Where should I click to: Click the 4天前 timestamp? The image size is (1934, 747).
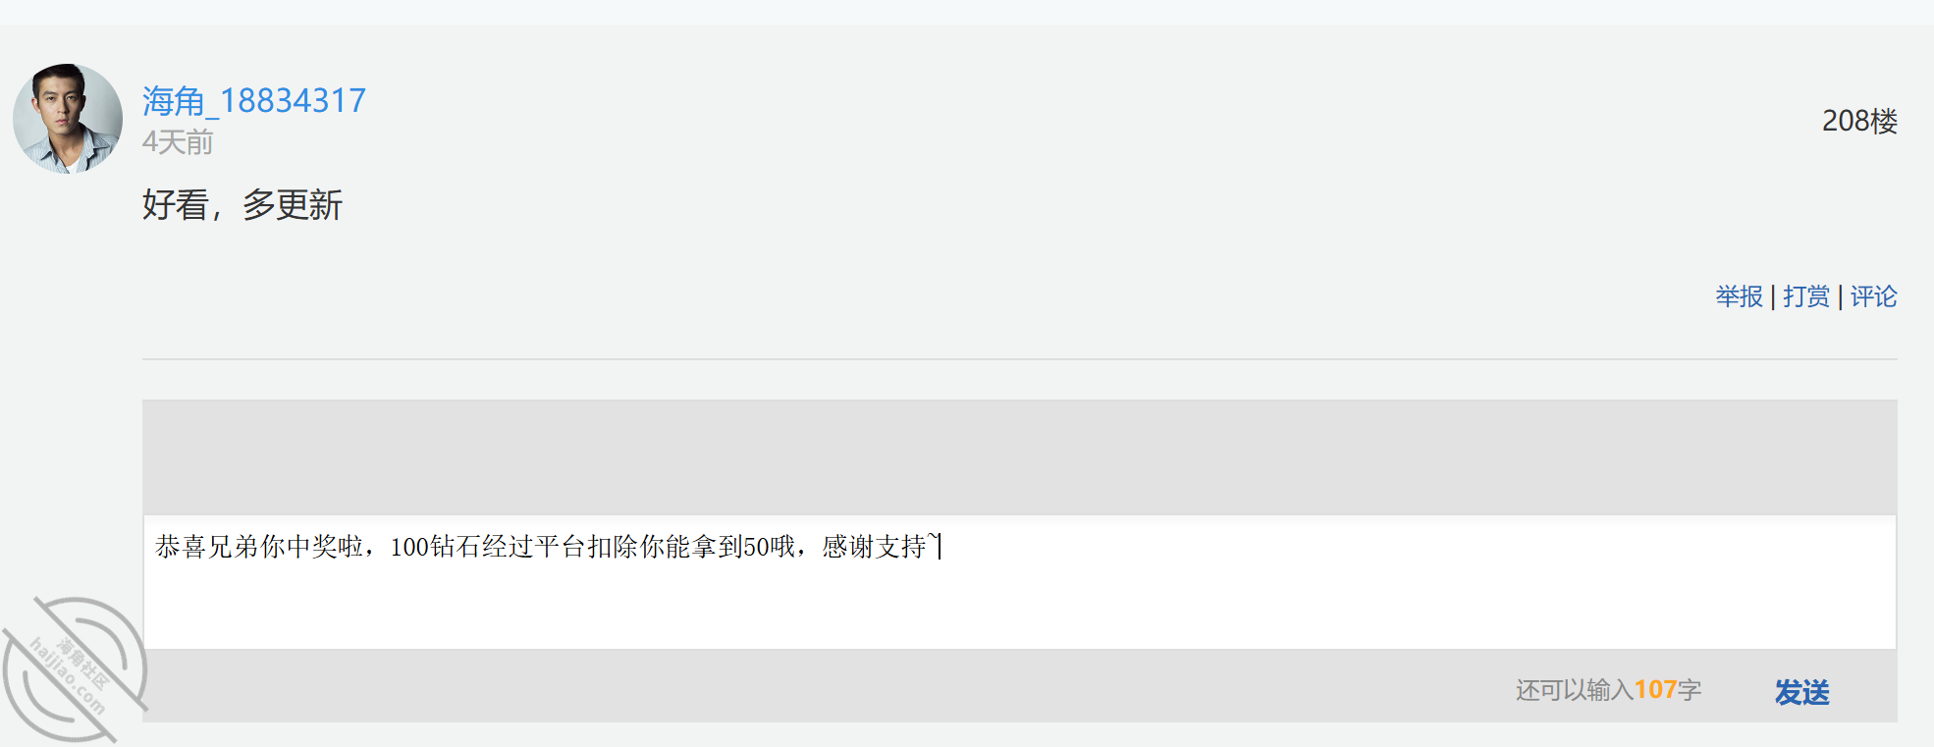coord(178,142)
